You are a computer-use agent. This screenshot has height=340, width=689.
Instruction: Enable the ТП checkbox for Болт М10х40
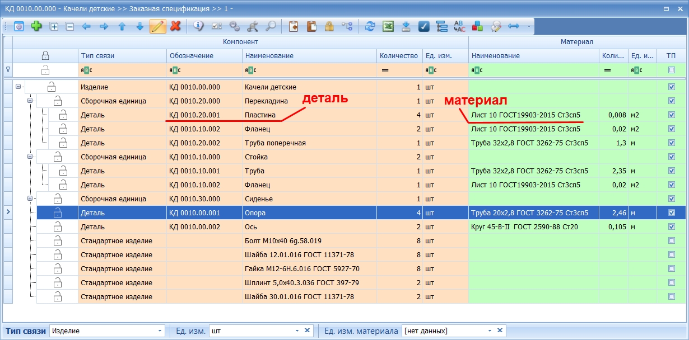pyautogui.click(x=672, y=240)
